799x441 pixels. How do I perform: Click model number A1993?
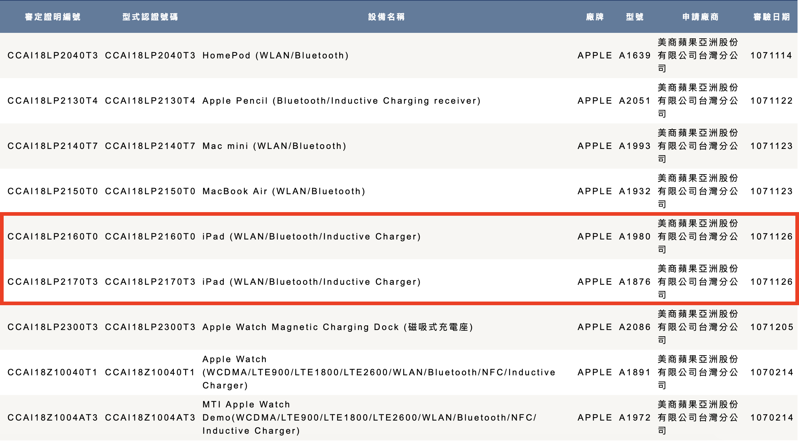click(635, 146)
